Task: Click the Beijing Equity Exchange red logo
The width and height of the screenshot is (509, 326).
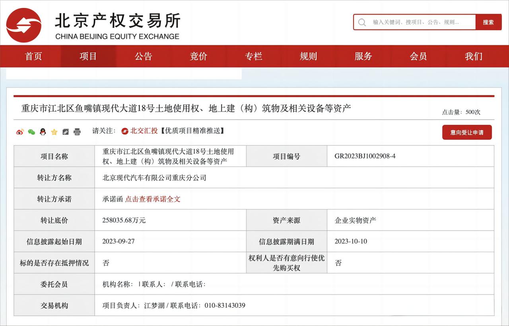Action: [24, 25]
